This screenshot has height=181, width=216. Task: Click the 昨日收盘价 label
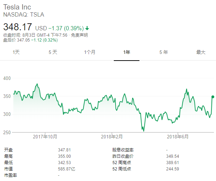[x=123, y=156]
